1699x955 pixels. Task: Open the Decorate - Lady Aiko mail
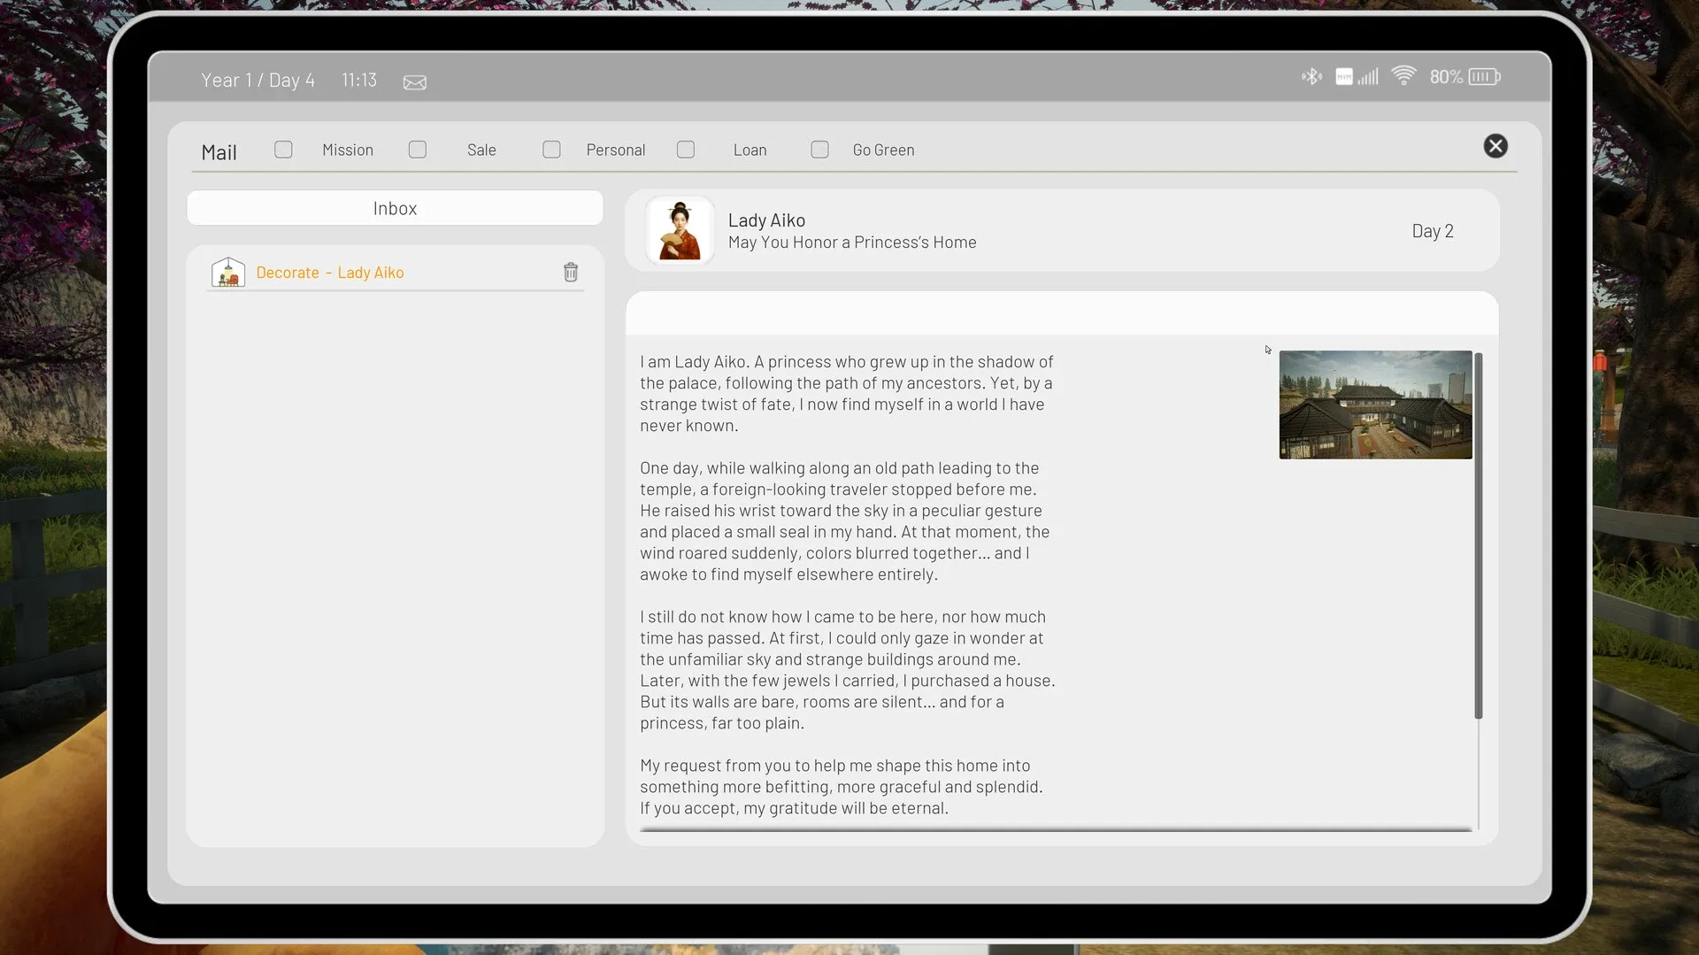point(329,272)
